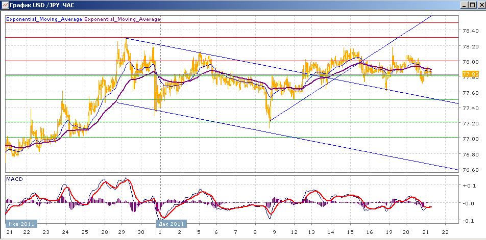The image size is (486, 240).
Task: Select the topmost red horizontal line near 78.50
Action: pyautogui.click(x=232, y=22)
